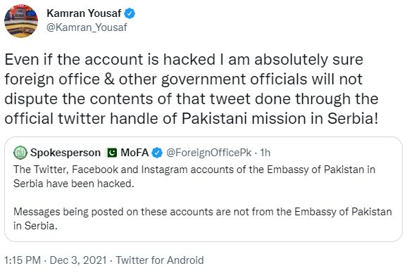Image resolution: width=407 pixels, height=273 pixels.
Task: Click the verified badge next to MoFA
Action: point(157,153)
